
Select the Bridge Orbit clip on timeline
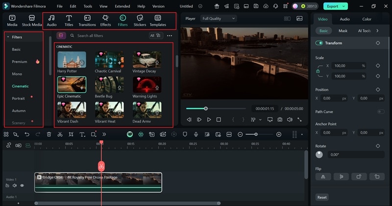pos(98,182)
